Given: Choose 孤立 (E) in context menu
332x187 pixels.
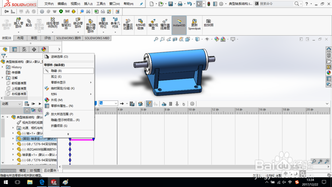Looking at the screenshot, I should click(69, 77).
